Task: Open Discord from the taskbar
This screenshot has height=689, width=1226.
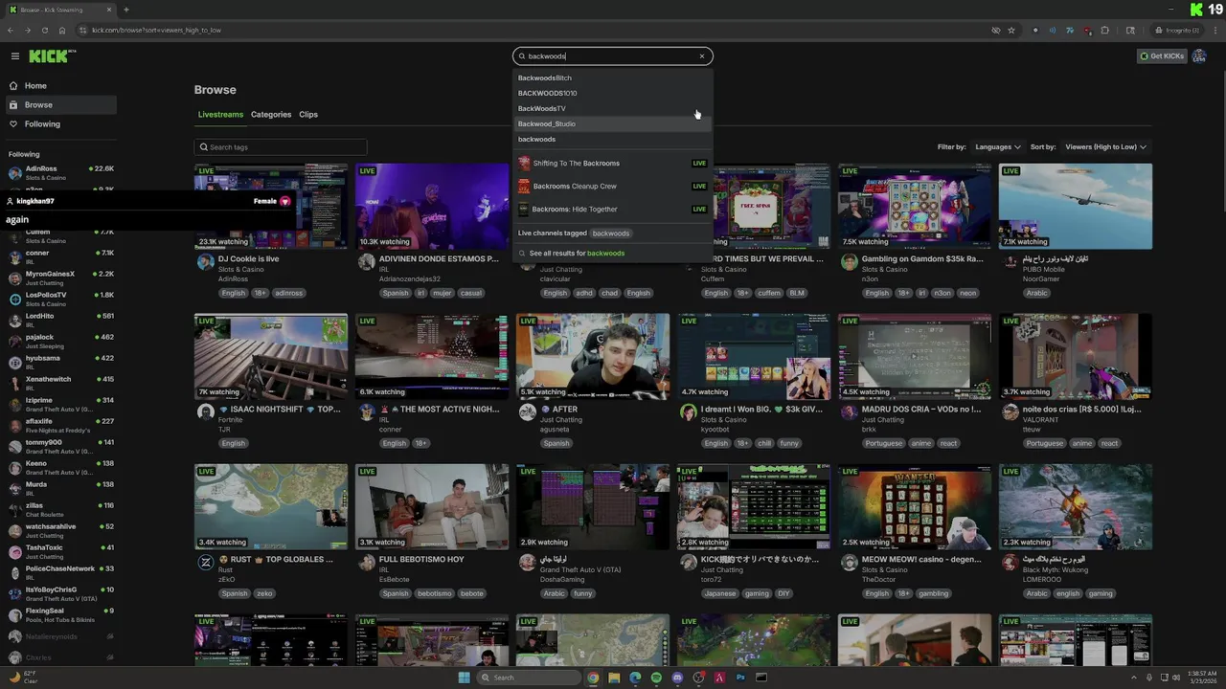Action: 677,678
